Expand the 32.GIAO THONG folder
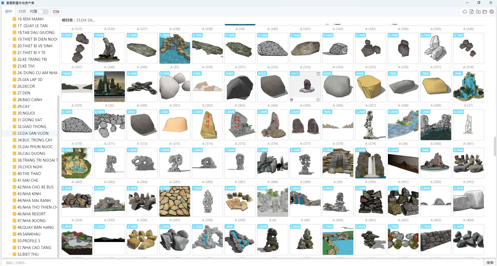The height and width of the screenshot is (266, 497). [10, 127]
